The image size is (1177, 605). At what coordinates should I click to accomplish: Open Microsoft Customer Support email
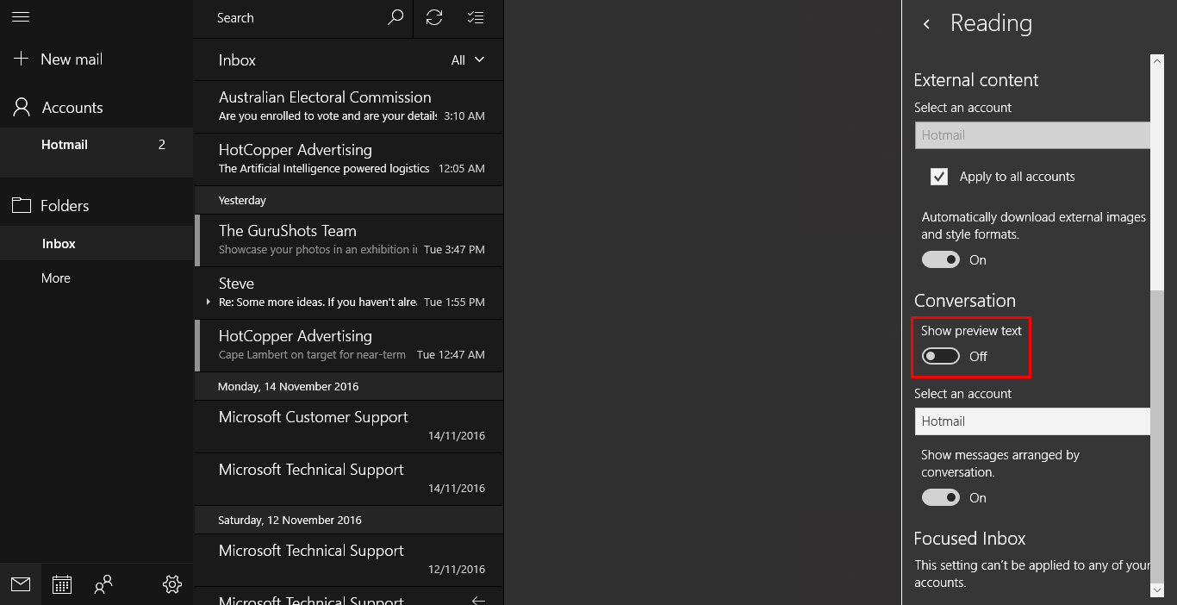(349, 426)
